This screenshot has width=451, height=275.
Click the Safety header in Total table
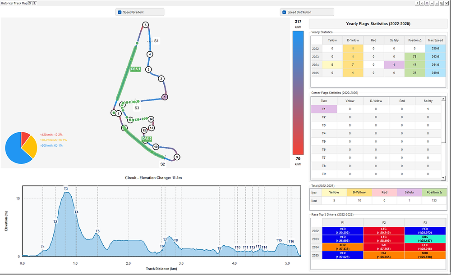pos(409,192)
